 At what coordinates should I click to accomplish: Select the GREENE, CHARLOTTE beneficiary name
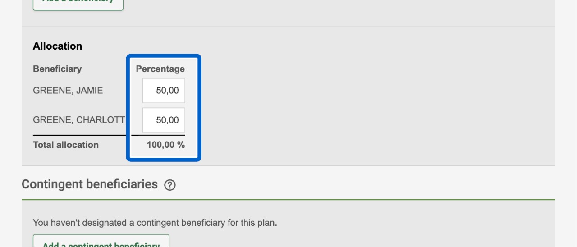pyautogui.click(x=79, y=120)
